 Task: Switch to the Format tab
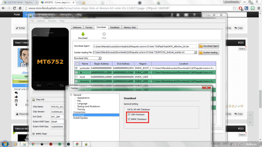click(89, 27)
